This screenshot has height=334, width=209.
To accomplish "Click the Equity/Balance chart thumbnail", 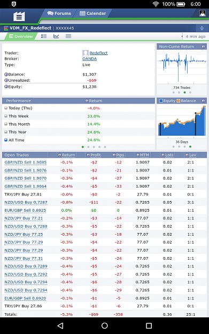I will (x=182, y=120).
